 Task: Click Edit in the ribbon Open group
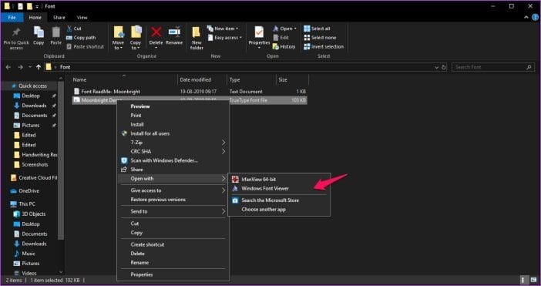[x=281, y=38]
